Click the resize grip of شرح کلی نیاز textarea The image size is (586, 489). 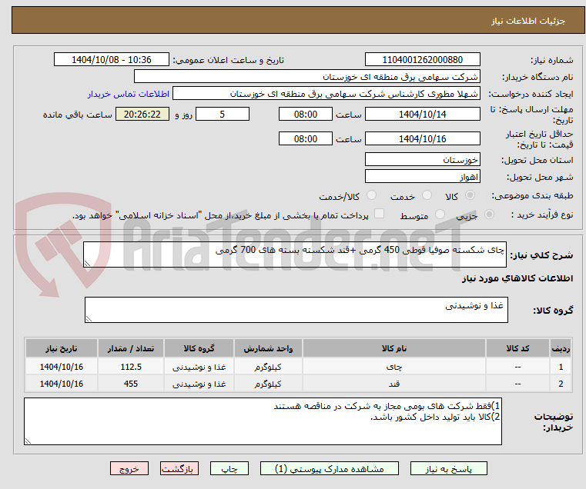(x=87, y=264)
